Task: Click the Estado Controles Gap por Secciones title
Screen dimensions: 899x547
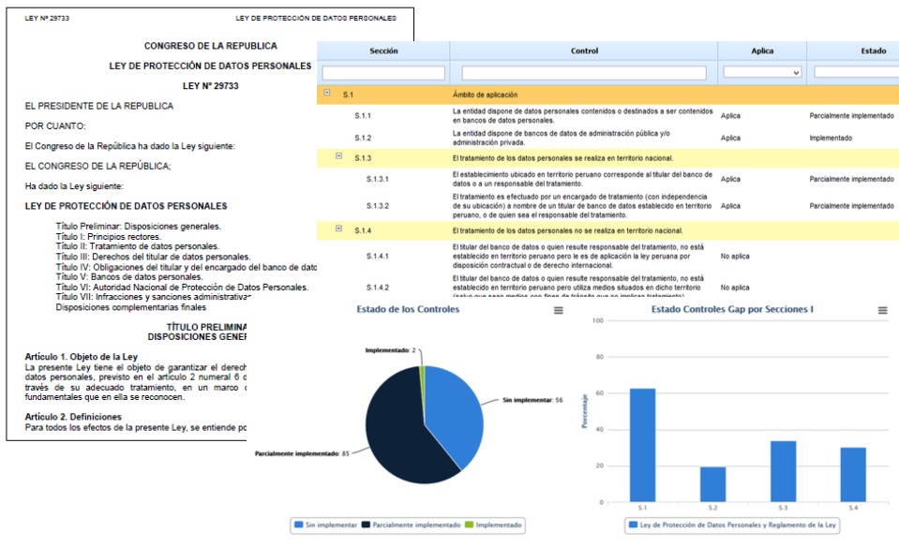Action: pyautogui.click(x=732, y=309)
